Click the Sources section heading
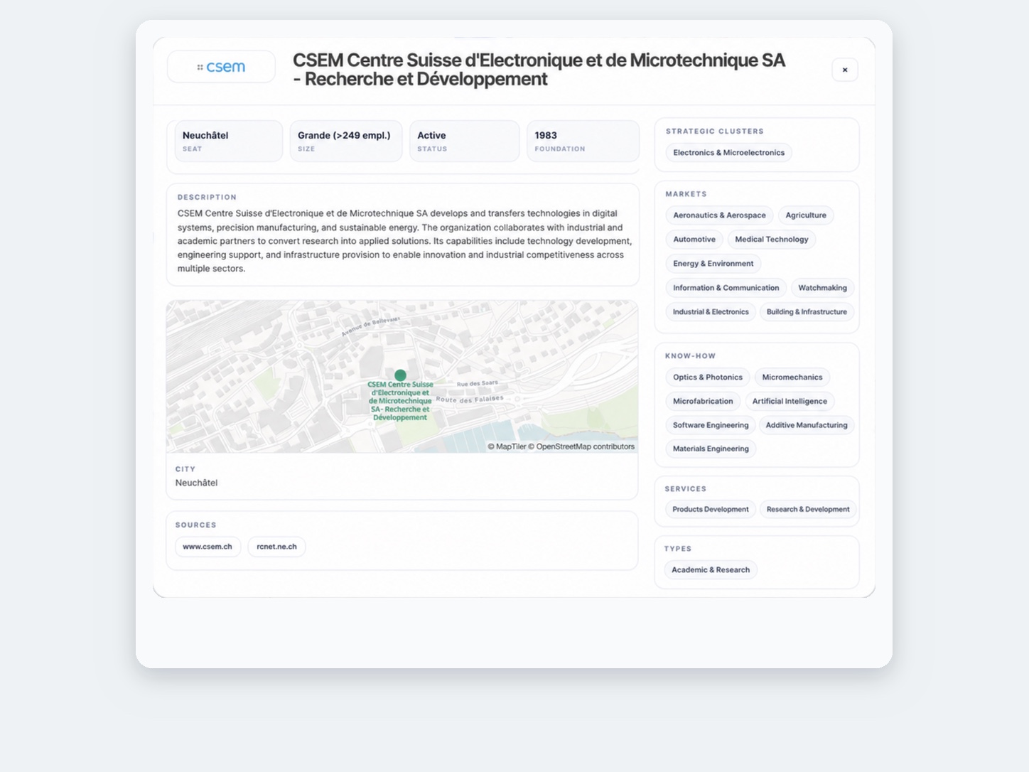1029x772 pixels. pos(196,525)
